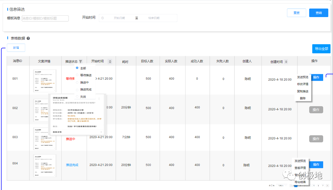Set the 结束日期 end date field

154,18
